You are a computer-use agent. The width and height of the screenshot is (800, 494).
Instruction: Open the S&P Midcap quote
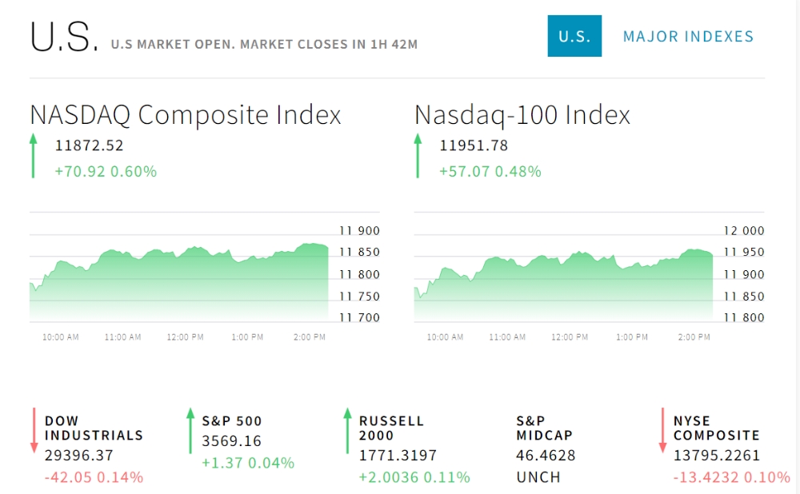(544, 428)
